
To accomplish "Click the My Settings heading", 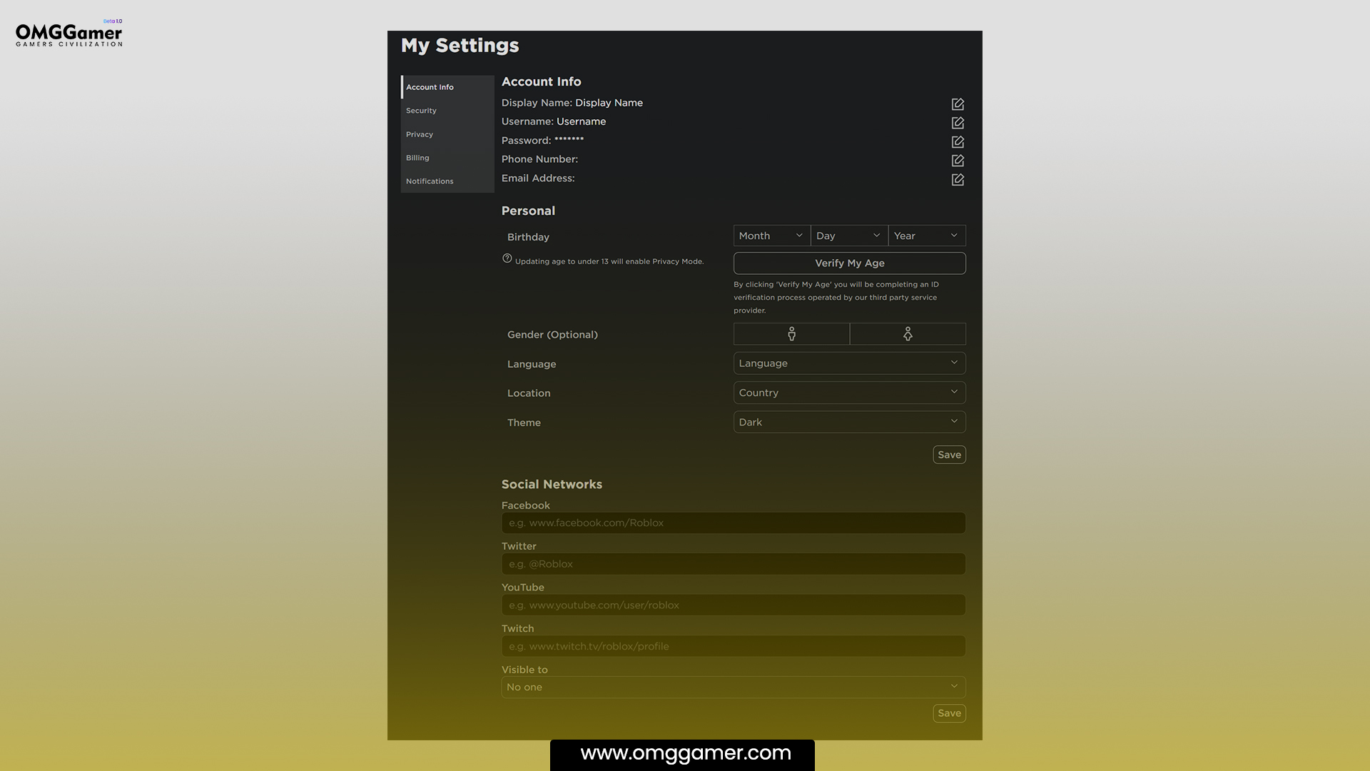I will [460, 46].
